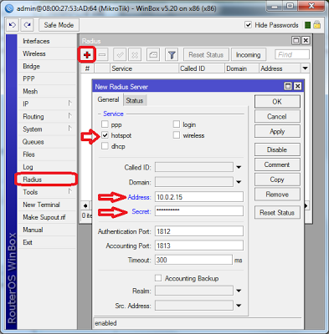Switch to the Status tab

tap(135, 100)
